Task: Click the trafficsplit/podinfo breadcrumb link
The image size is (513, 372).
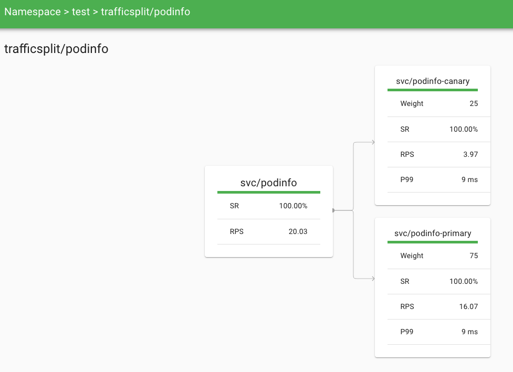Action: tap(144, 11)
